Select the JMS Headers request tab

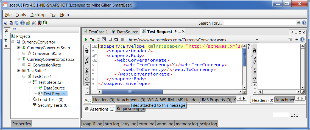[188, 100]
